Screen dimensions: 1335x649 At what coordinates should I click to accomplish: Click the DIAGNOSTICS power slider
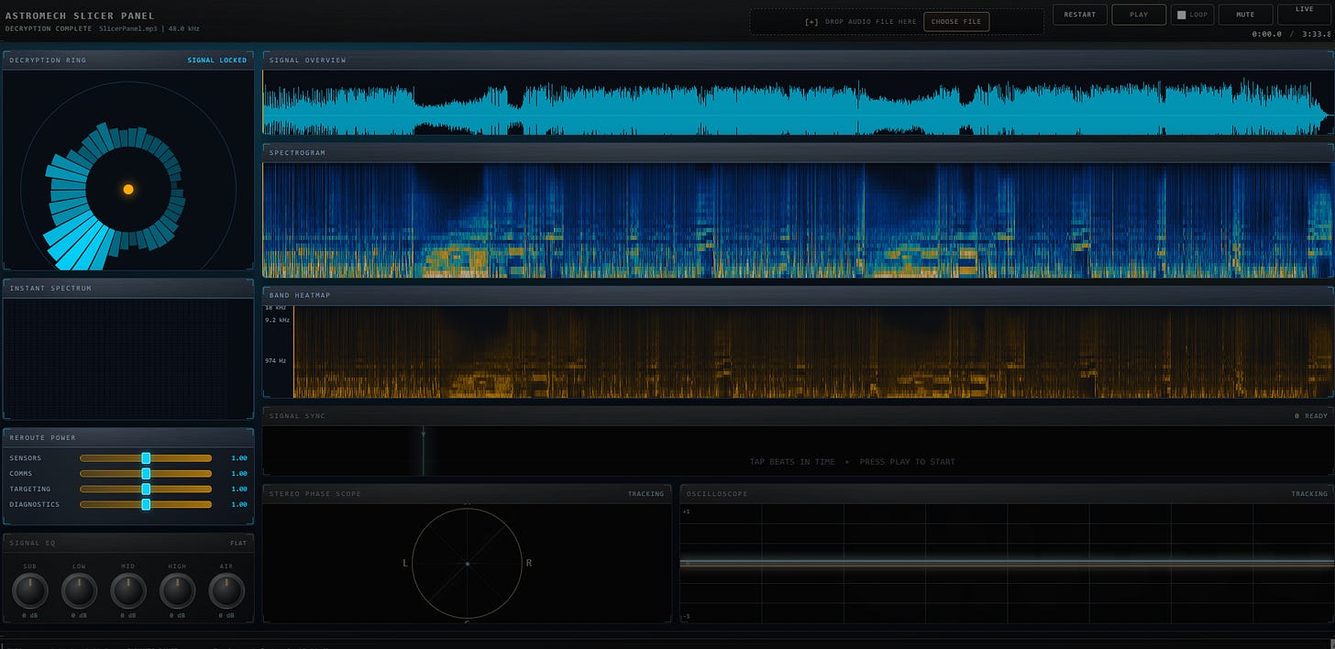click(146, 504)
